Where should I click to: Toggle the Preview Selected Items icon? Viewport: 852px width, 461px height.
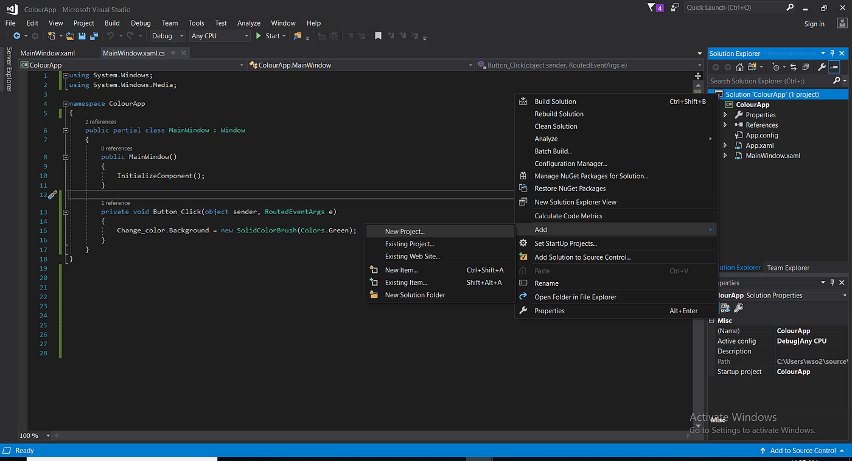(x=834, y=67)
